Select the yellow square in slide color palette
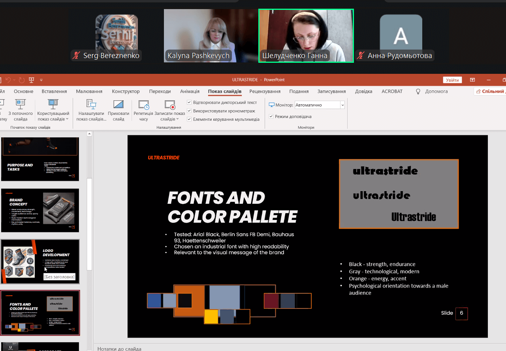Image resolution: width=506 pixels, height=351 pixels. [x=211, y=317]
